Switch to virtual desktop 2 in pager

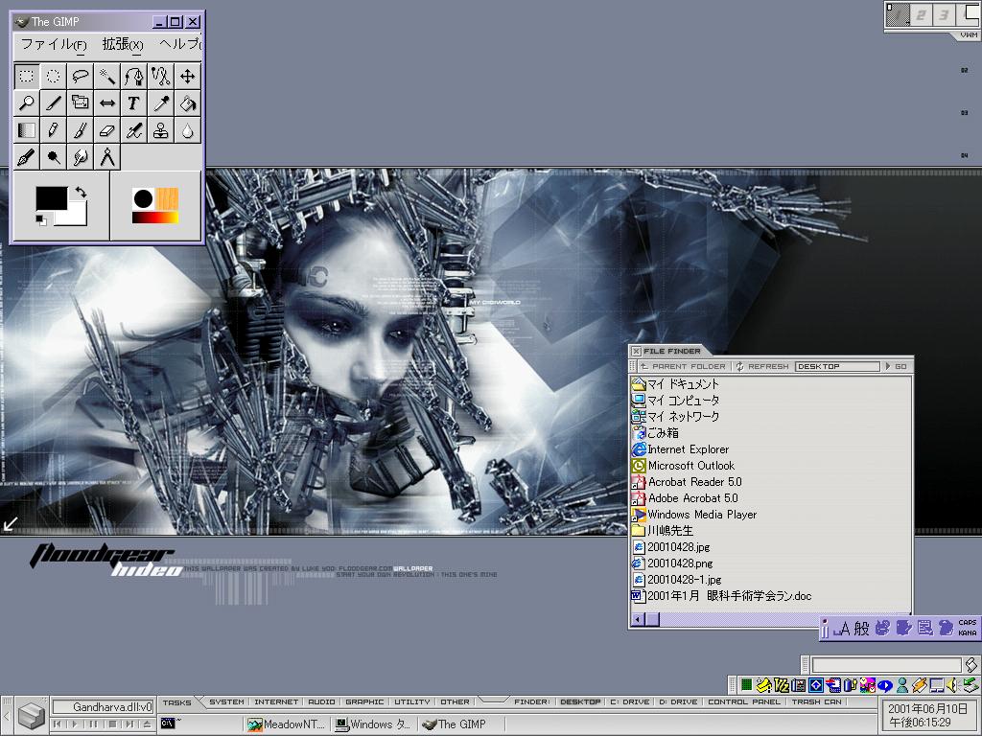pyautogui.click(x=921, y=15)
